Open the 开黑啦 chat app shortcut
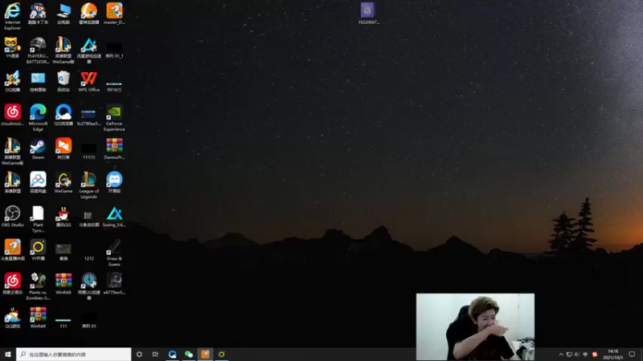The image size is (643, 361). point(114,183)
